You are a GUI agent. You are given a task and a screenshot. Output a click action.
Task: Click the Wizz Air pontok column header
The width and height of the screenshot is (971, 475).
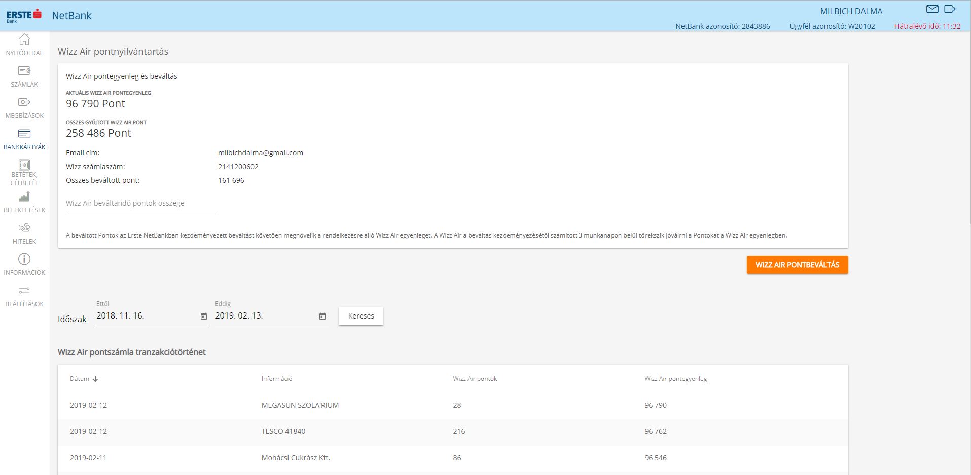pos(475,379)
